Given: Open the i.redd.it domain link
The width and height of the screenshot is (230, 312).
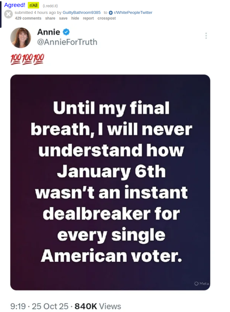Looking at the screenshot, I should coord(50,6).
